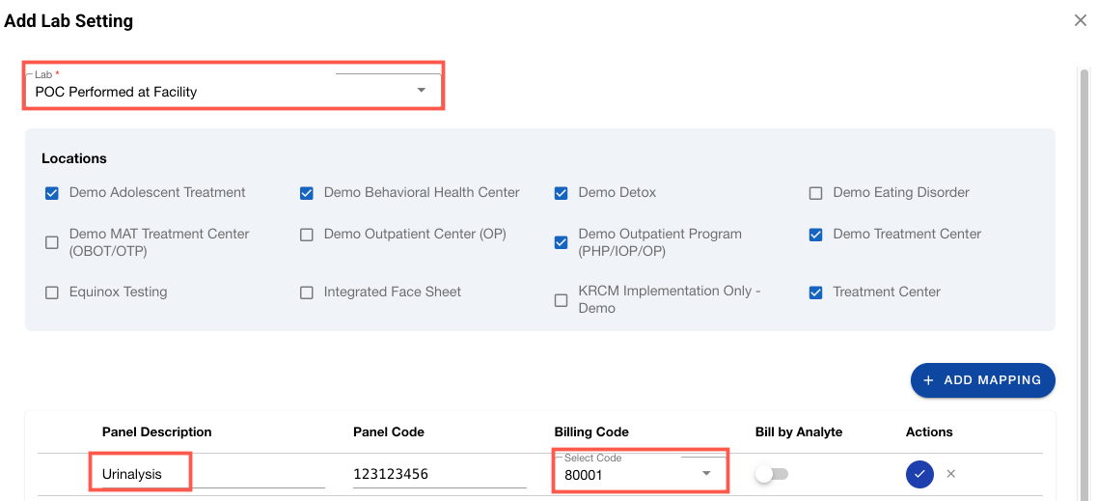Uncheck Demo Outpatient Program (PHP/IOP/OP)
This screenshot has height=501, width=1097.
[562, 243]
